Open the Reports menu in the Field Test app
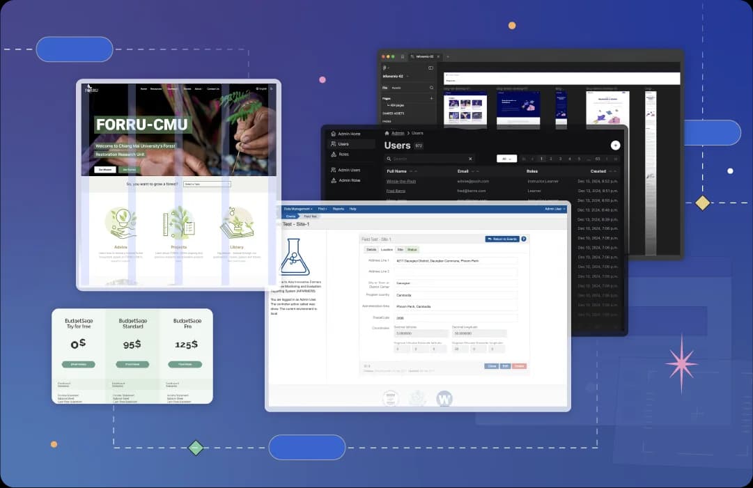 (338, 208)
